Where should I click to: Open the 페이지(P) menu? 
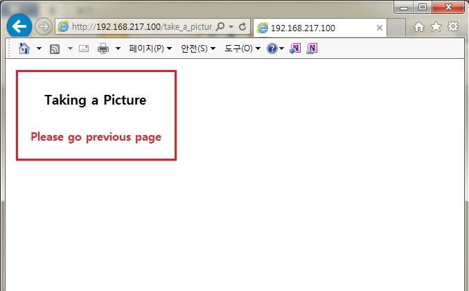[x=150, y=48]
